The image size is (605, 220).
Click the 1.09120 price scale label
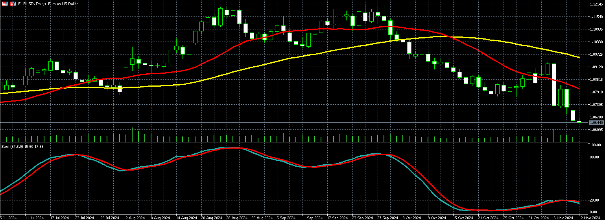click(x=596, y=67)
